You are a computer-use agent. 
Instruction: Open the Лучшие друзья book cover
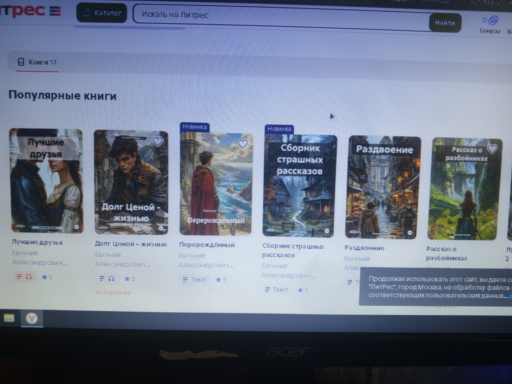point(47,181)
